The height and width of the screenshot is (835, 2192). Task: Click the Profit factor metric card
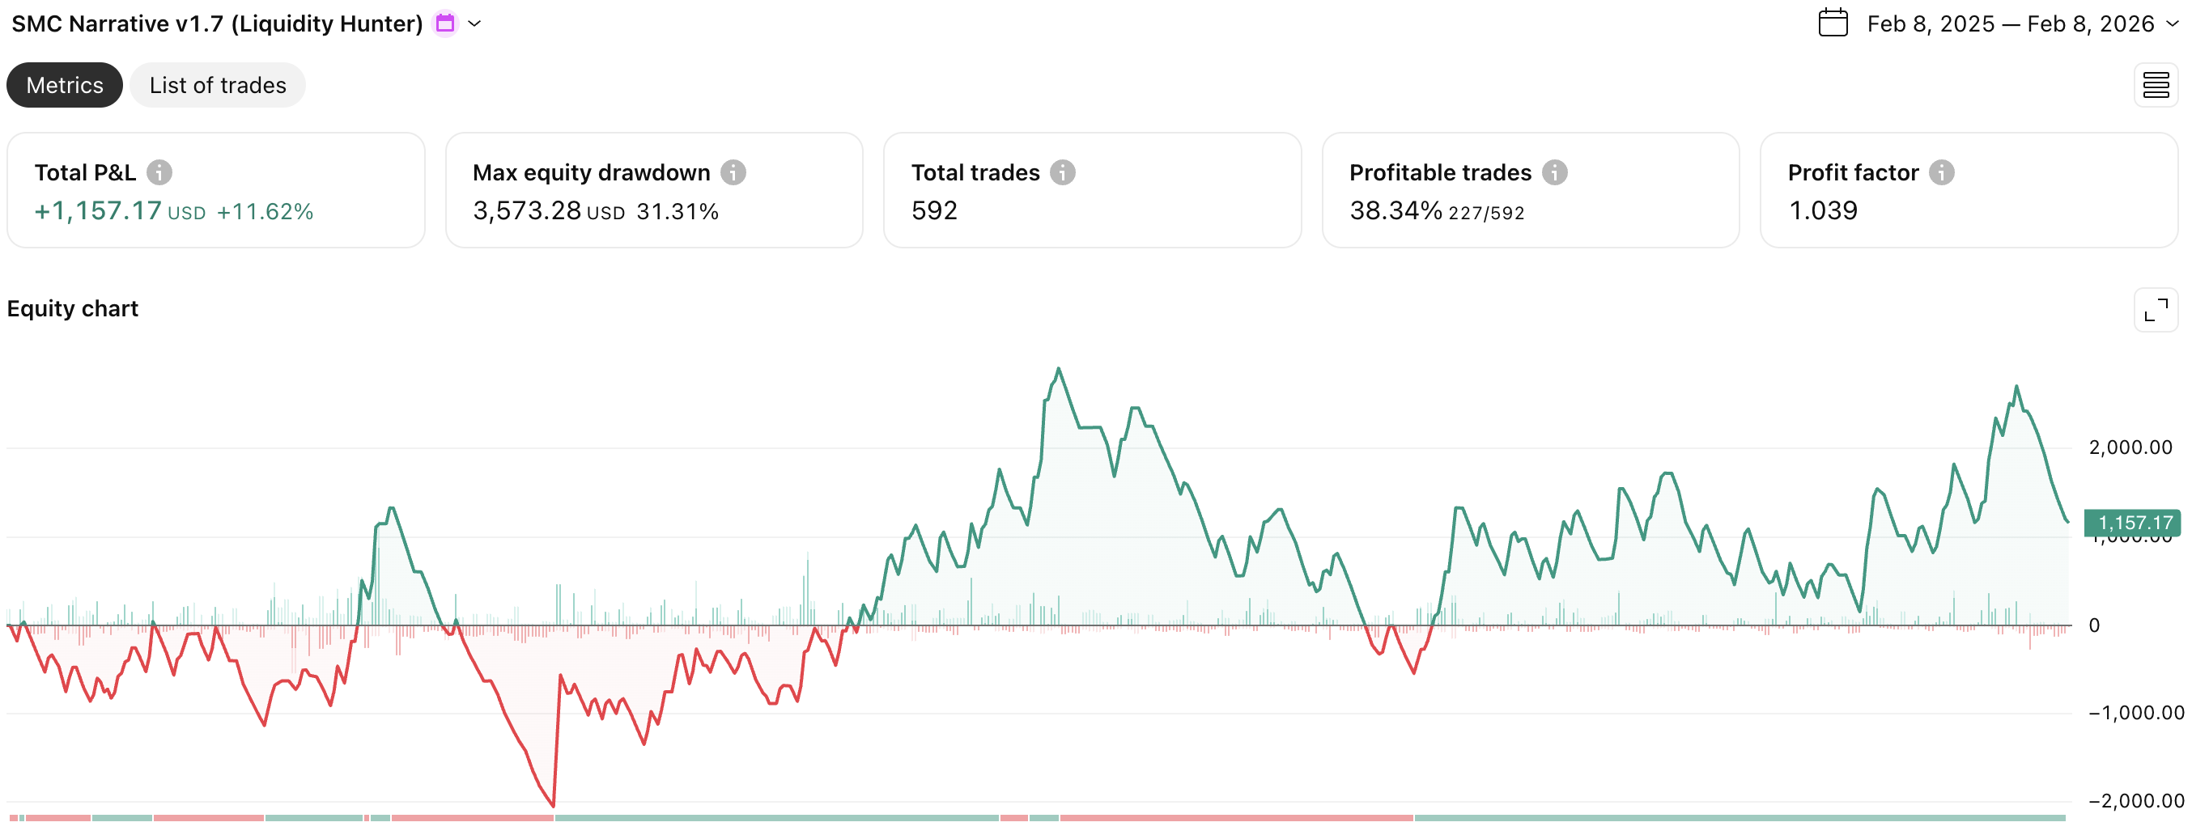pyautogui.click(x=1967, y=189)
